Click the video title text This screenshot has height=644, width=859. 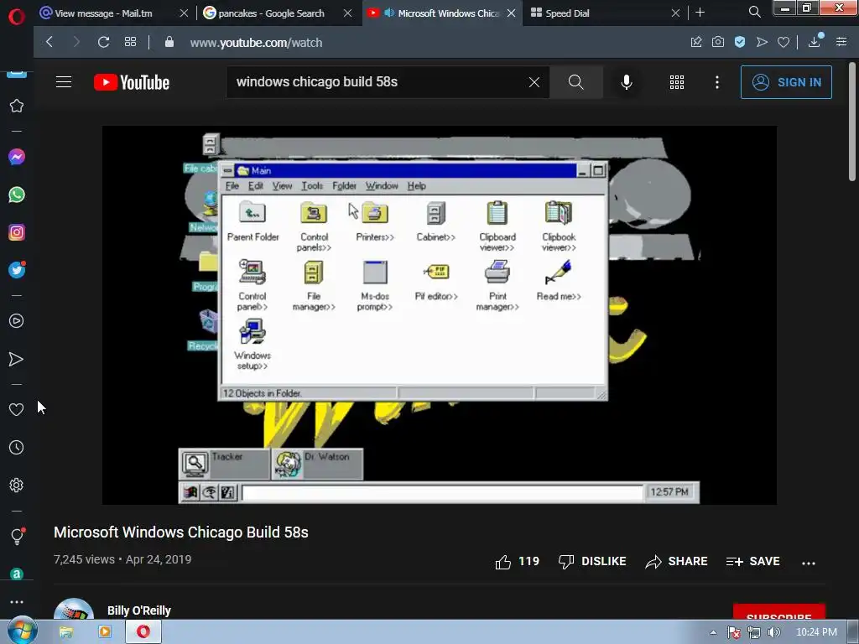(x=181, y=532)
